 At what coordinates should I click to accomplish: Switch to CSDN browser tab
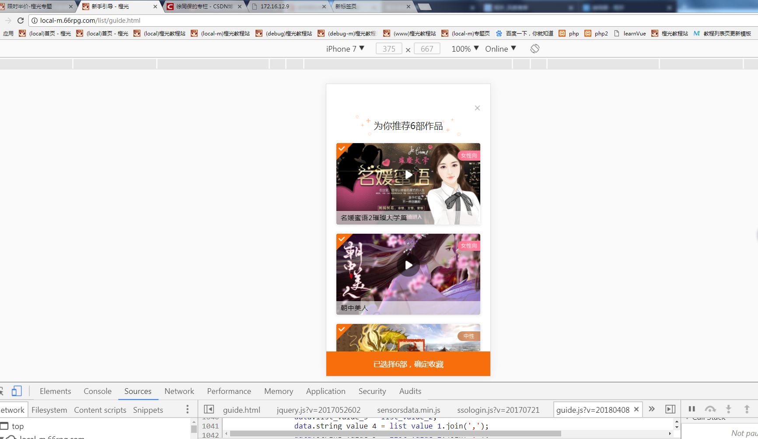pyautogui.click(x=204, y=6)
